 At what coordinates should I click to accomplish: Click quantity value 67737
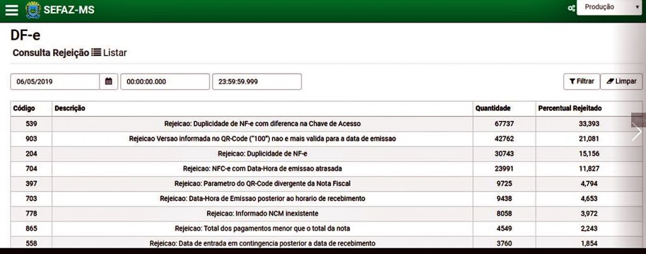(504, 124)
